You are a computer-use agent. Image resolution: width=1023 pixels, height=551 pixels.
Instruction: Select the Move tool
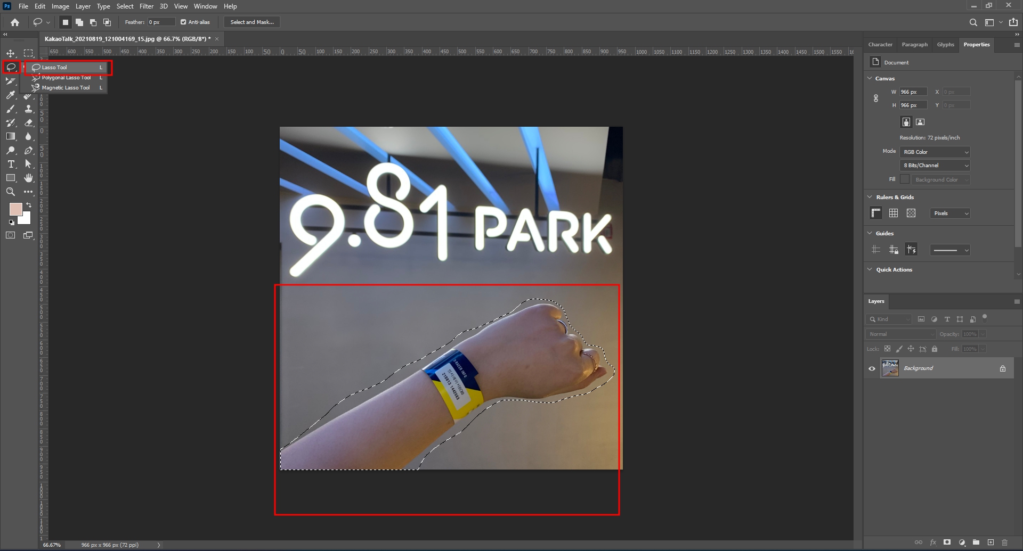[x=11, y=53]
